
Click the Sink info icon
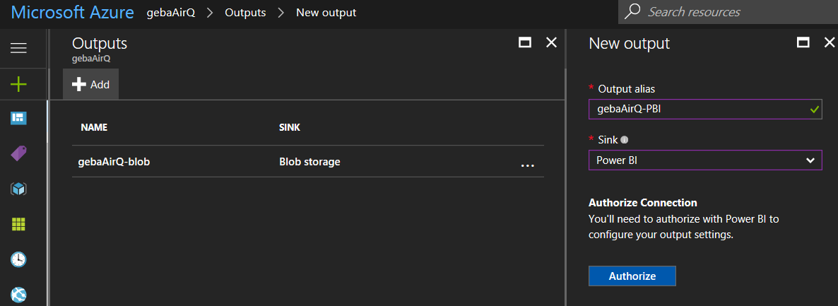(x=624, y=140)
